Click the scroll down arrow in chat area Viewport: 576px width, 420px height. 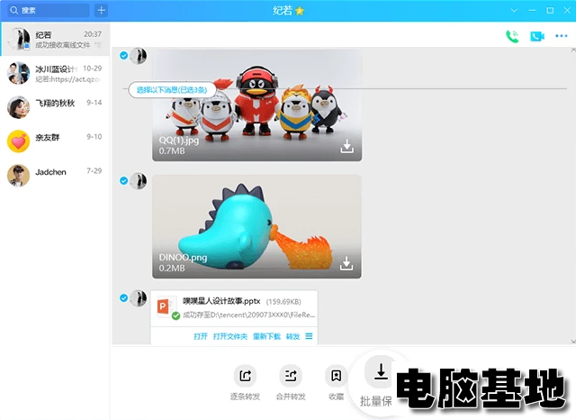coord(573,342)
